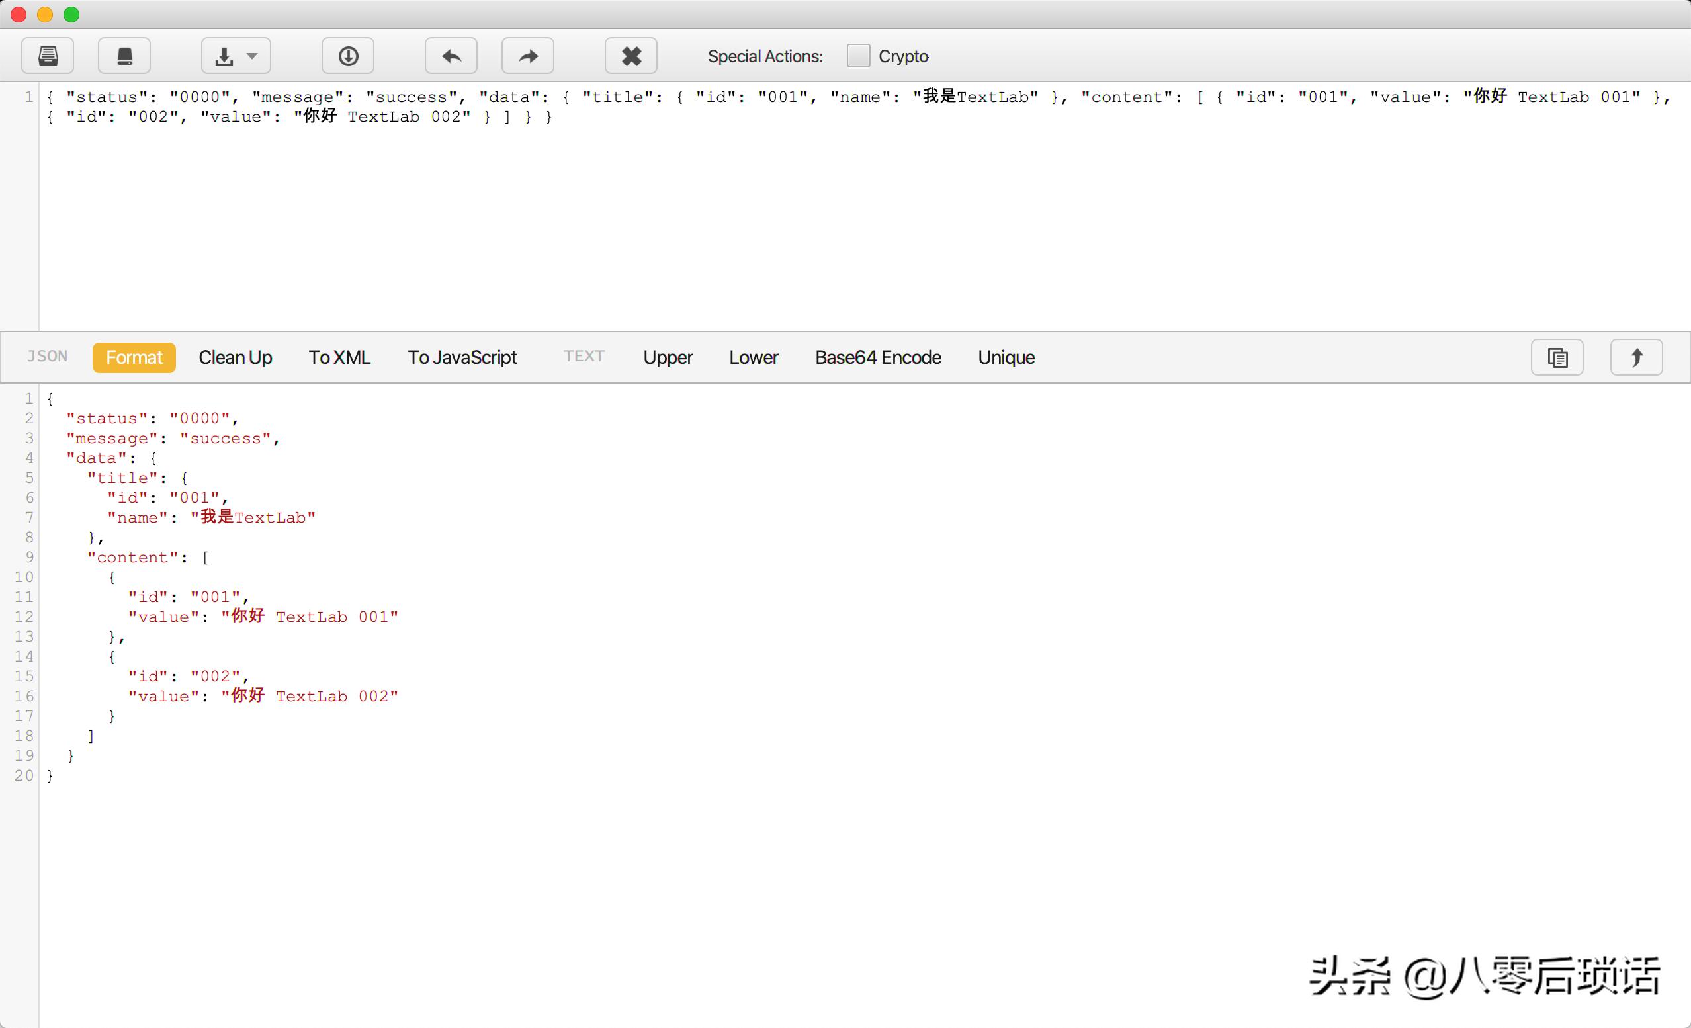This screenshot has height=1028, width=1691.
Task: Undo with the left curved arrow
Action: 451,56
